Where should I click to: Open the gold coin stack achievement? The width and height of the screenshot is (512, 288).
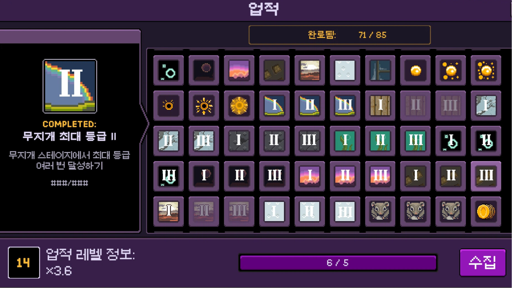coord(486,212)
